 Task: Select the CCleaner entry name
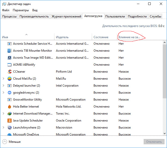pyautogui.click(x=19, y=72)
